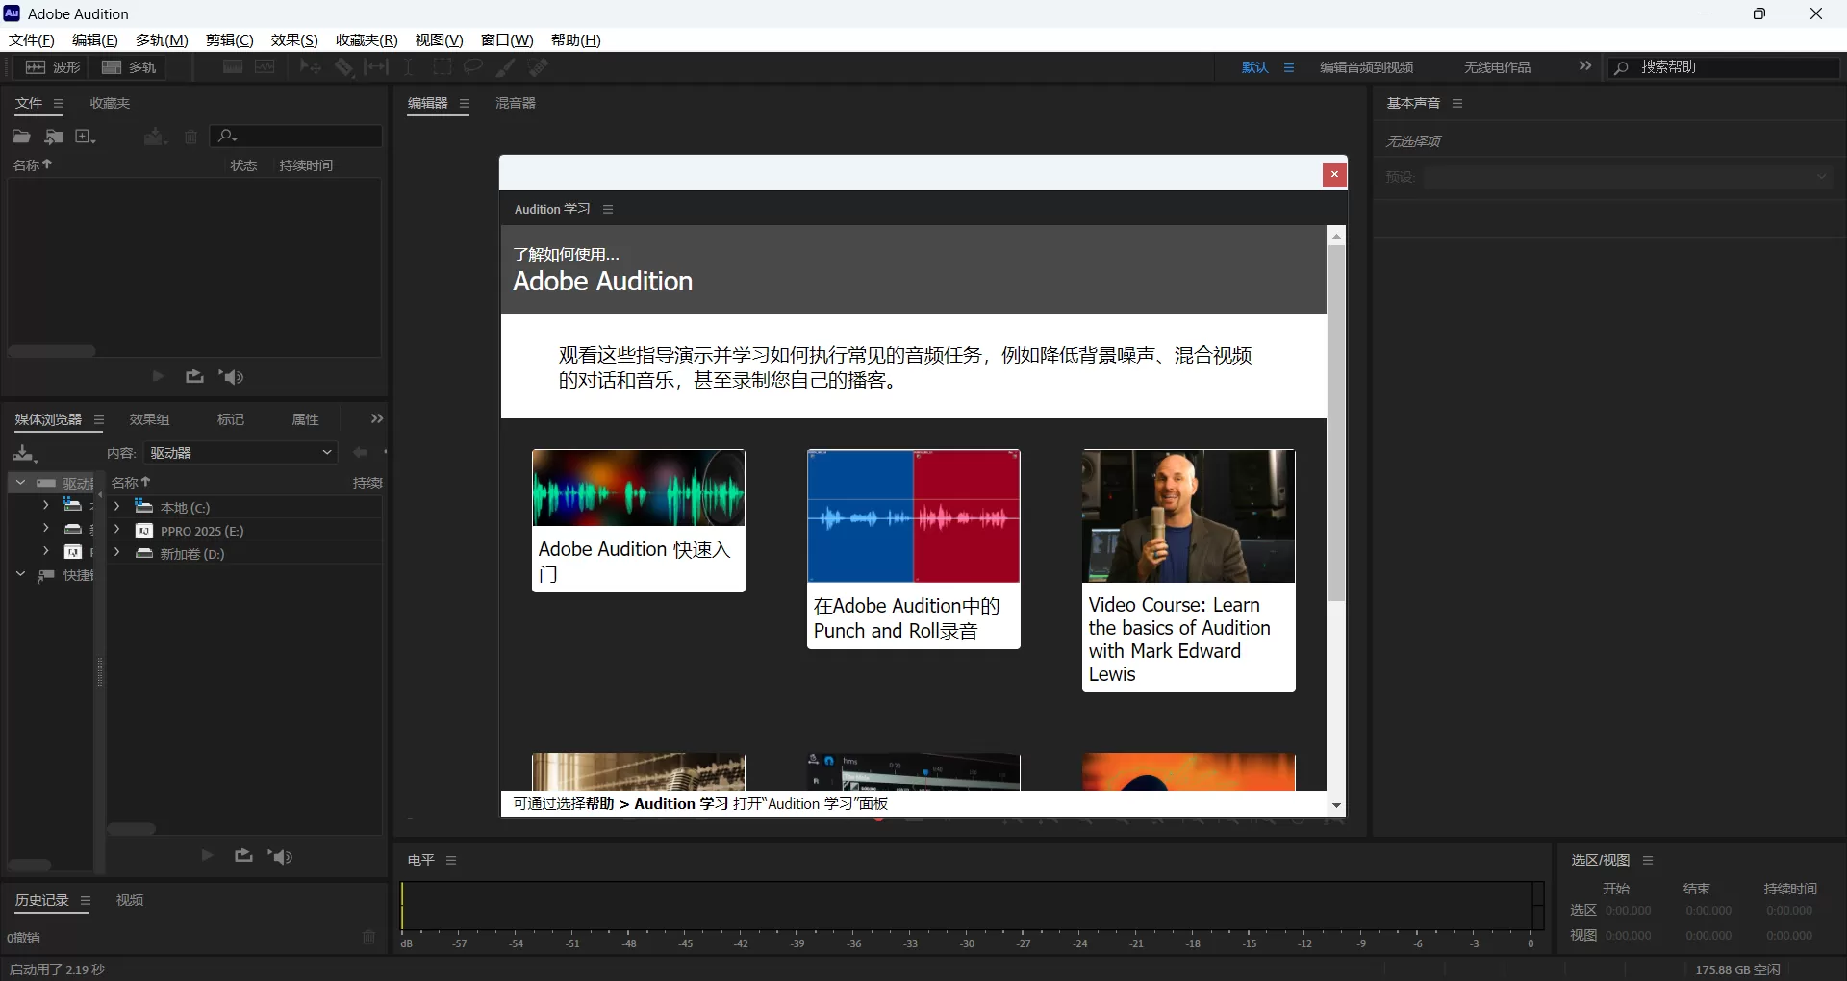
Task: Click the Open File folder icon in 文件 panel
Action: pyautogui.click(x=20, y=137)
